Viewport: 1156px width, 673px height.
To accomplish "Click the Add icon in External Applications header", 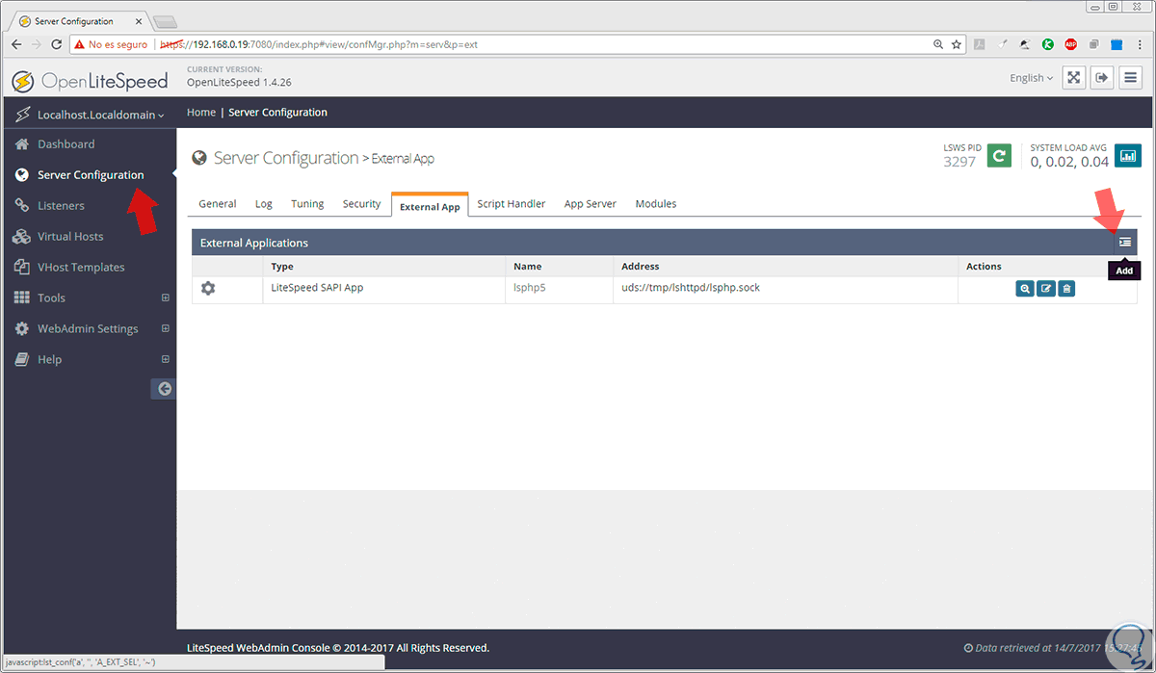I will (1124, 243).
